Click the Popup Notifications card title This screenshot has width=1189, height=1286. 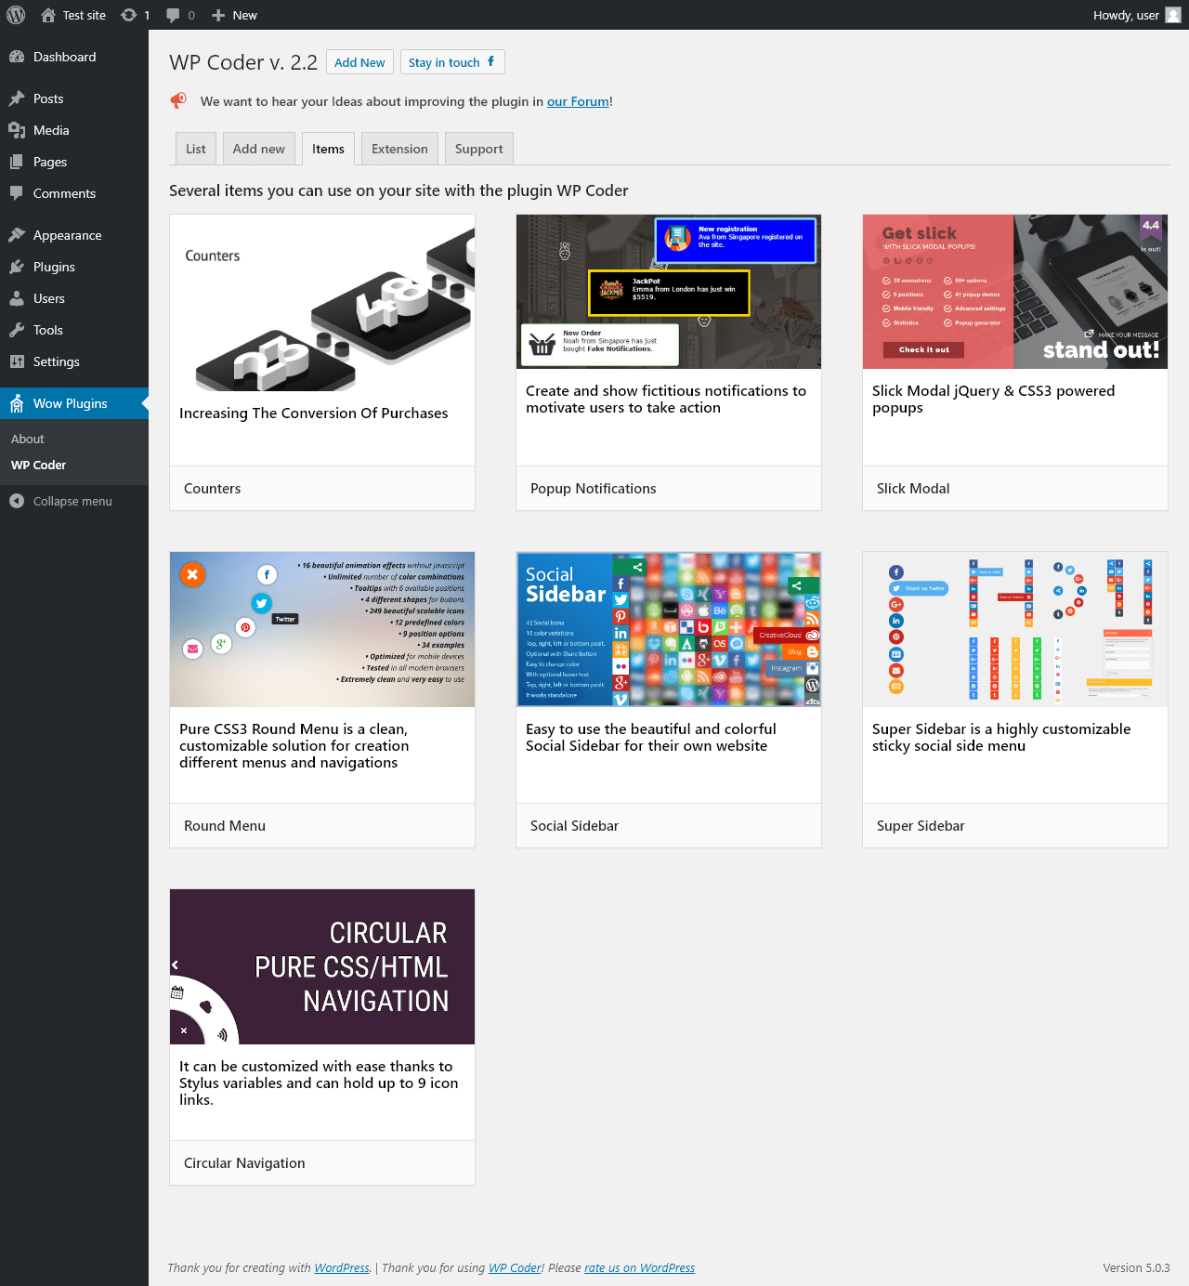[594, 489]
